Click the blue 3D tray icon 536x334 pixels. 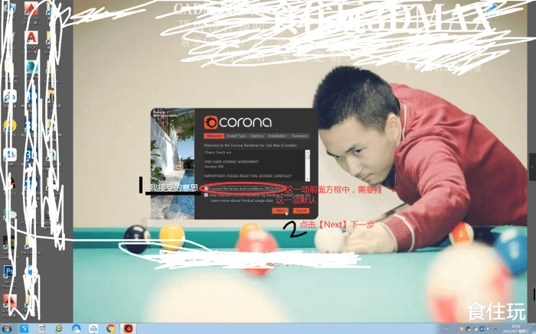click(482, 329)
